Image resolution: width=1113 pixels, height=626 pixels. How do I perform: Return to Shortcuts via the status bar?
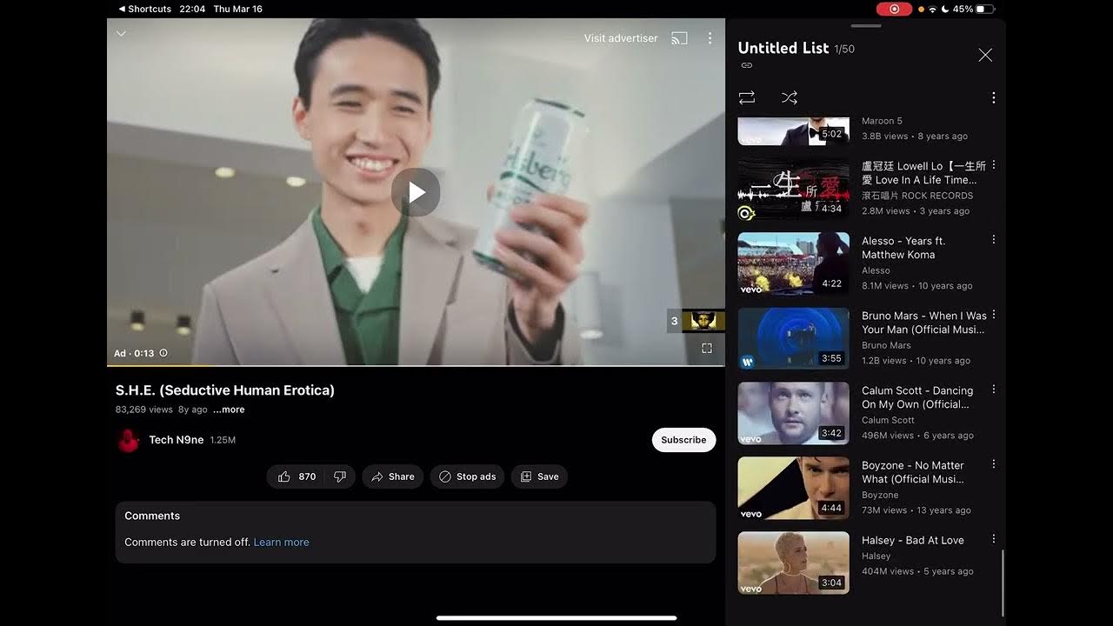145,9
